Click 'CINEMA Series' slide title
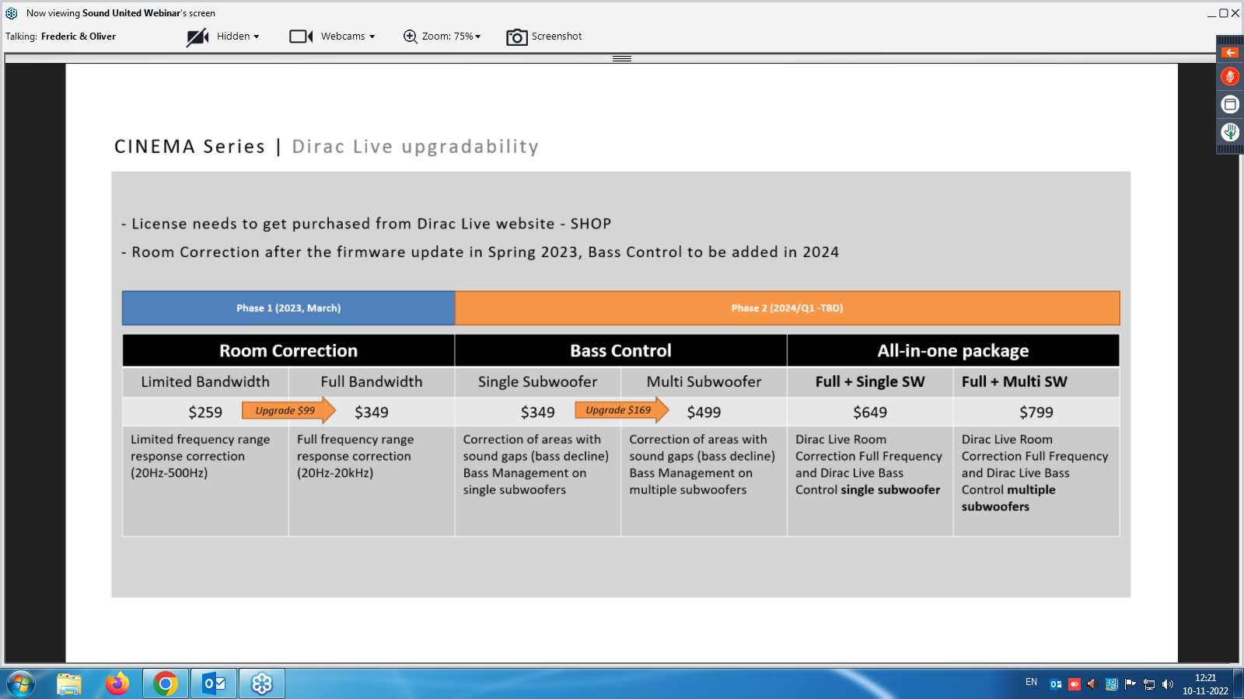This screenshot has width=1244, height=699. coord(190,147)
